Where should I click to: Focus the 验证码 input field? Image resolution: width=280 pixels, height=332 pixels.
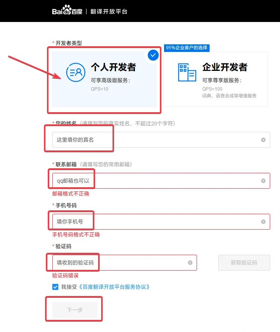(x=124, y=263)
